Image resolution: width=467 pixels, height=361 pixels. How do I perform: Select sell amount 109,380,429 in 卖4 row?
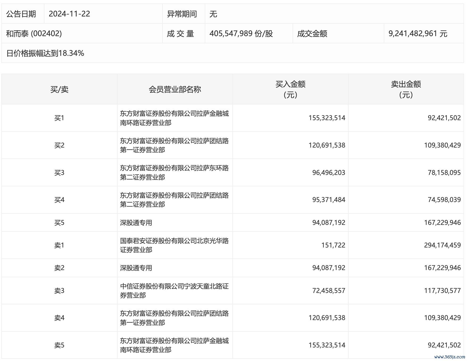click(x=442, y=318)
